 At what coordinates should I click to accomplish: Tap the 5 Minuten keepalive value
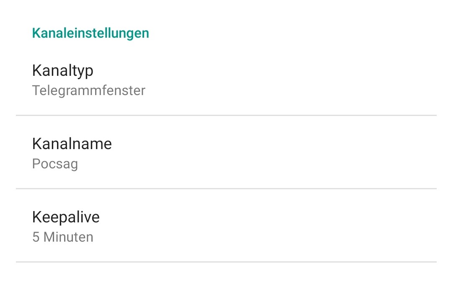tap(63, 237)
